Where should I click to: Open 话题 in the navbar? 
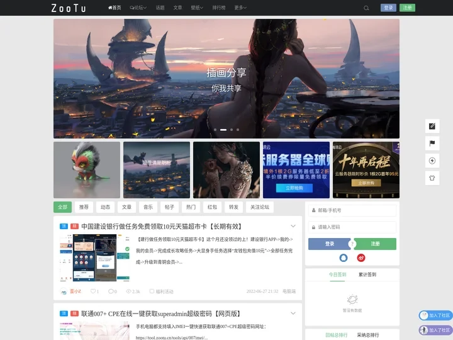[160, 8]
